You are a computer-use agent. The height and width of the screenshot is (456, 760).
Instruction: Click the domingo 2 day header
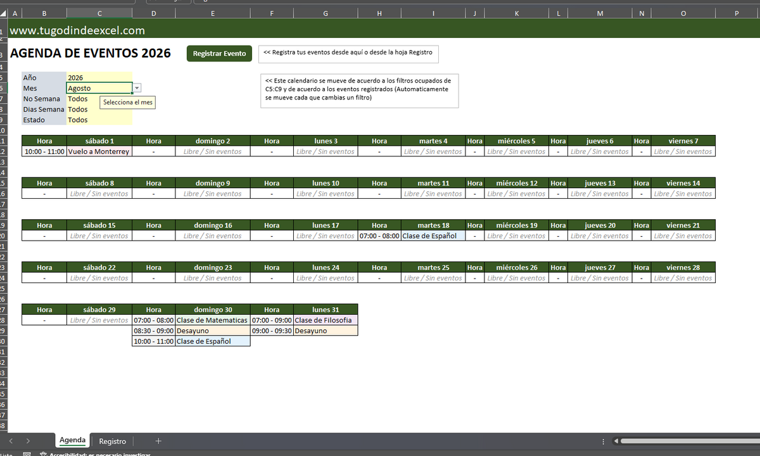pyautogui.click(x=212, y=141)
